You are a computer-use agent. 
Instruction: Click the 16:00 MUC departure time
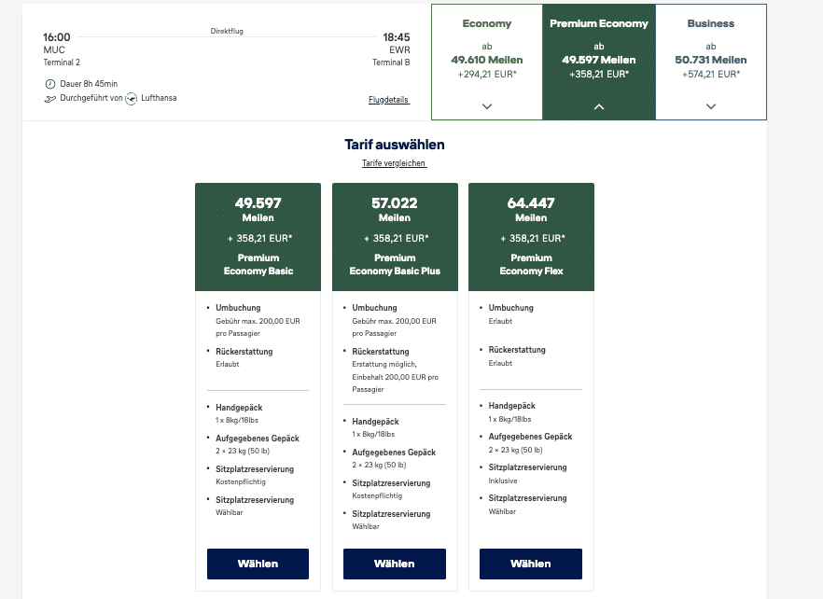pyautogui.click(x=57, y=37)
